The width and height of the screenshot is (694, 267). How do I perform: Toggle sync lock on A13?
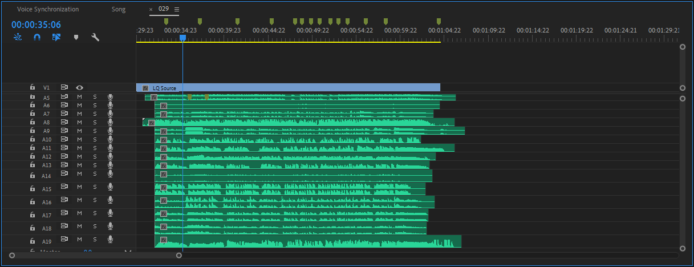coord(64,165)
